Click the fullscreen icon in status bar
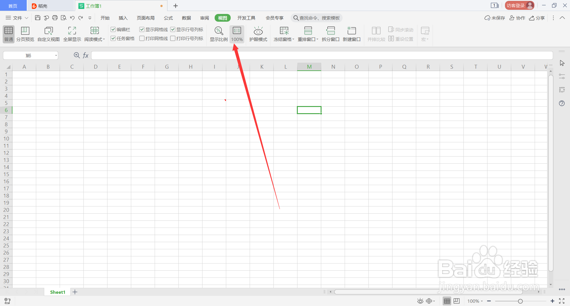 tap(562, 301)
